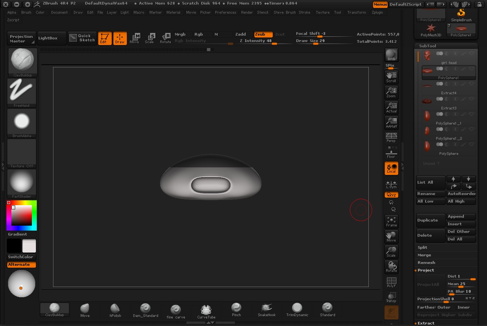Open the Render menu
The height and width of the screenshot is (326, 487).
pyautogui.click(x=247, y=12)
